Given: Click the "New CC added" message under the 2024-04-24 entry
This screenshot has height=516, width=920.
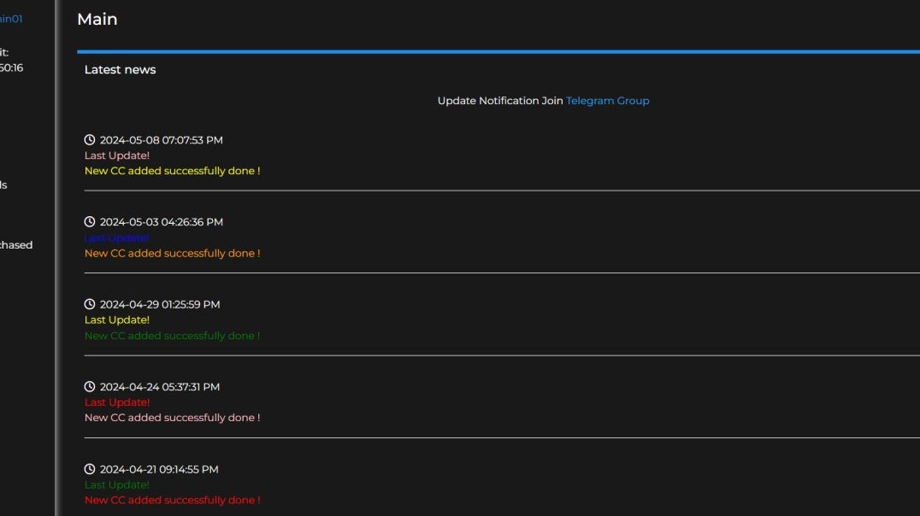Looking at the screenshot, I should pos(172,418).
